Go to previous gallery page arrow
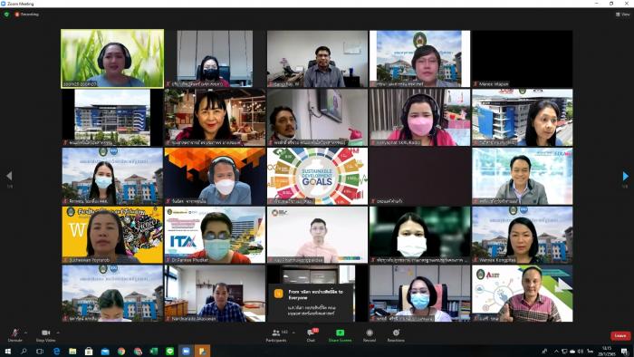634x357 pixels. tap(9, 176)
